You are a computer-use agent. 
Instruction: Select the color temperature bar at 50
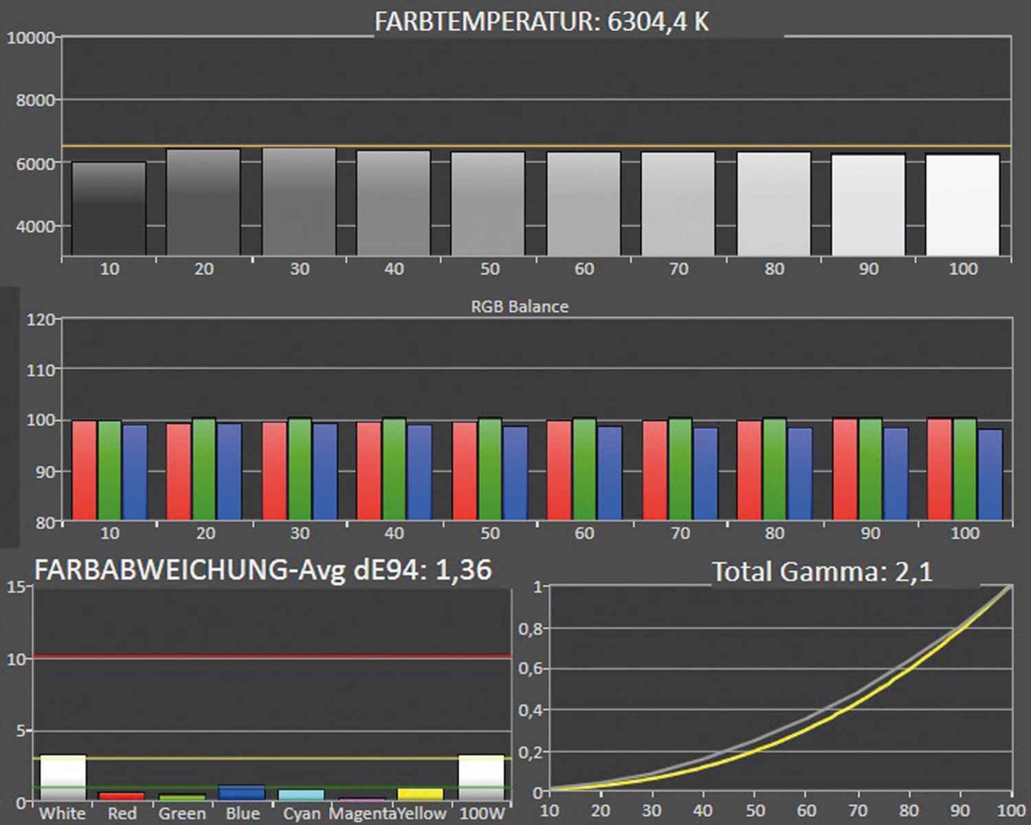point(488,204)
